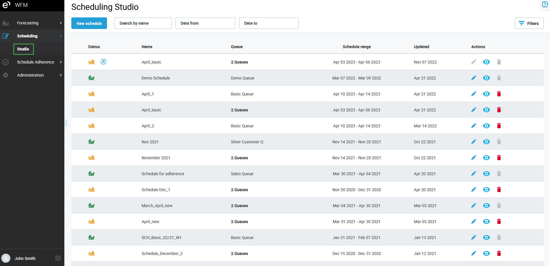This screenshot has width=550, height=266.
Task: Focus the Search by name field
Action: tap(143, 23)
